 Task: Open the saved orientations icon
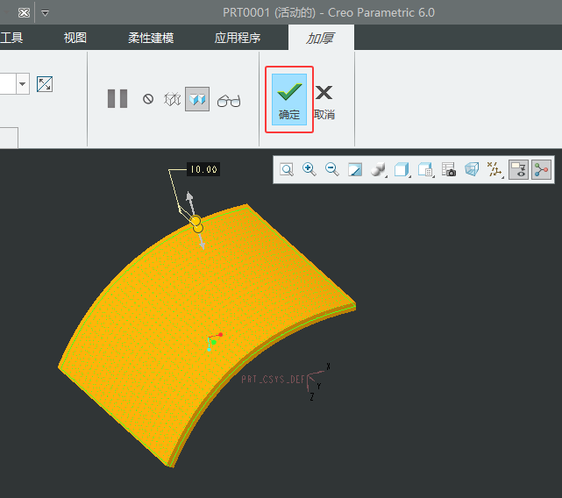pos(425,169)
